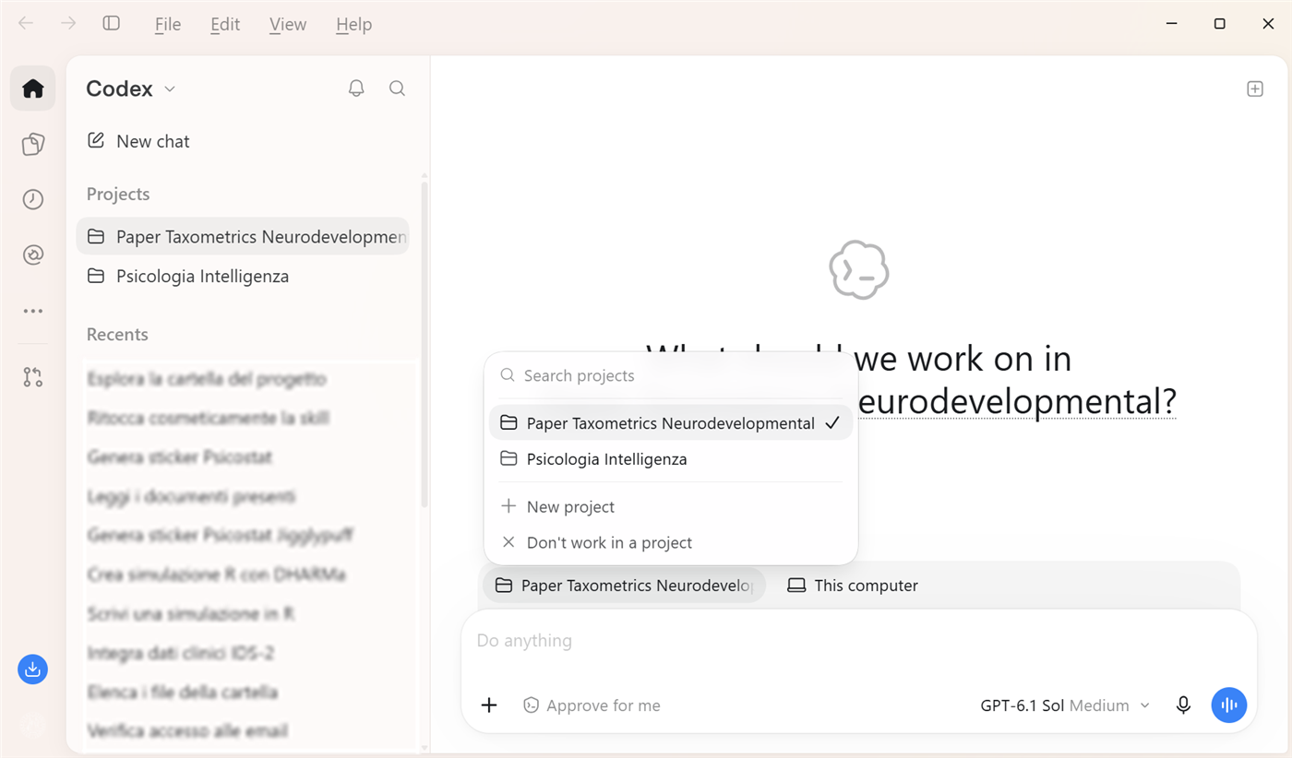Start voice mode with blue waveform button

(x=1229, y=705)
